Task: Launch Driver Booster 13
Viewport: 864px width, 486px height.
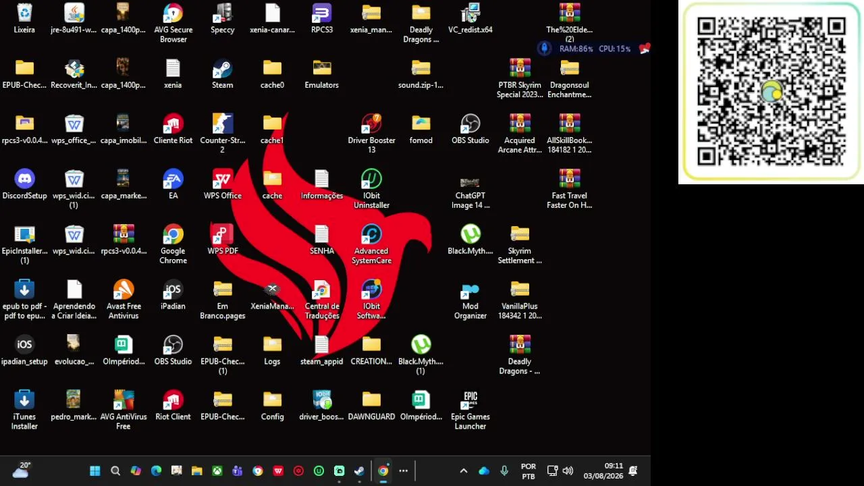Action: (371, 134)
